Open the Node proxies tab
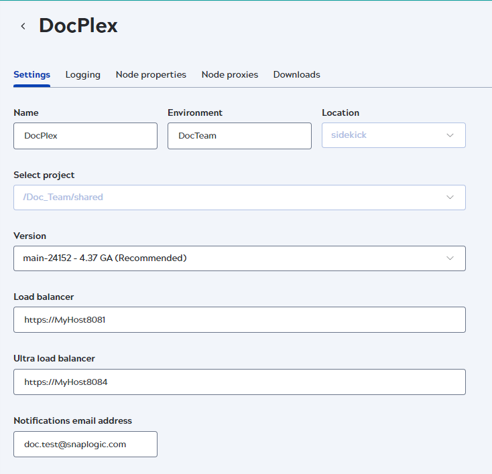The height and width of the screenshot is (474, 492). pos(229,74)
